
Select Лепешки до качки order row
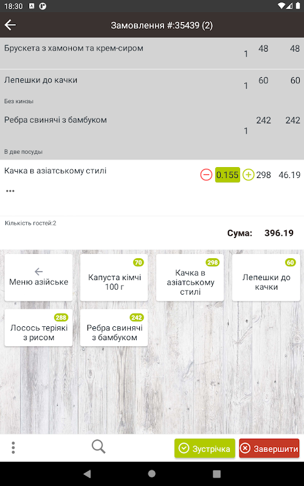coord(152,90)
